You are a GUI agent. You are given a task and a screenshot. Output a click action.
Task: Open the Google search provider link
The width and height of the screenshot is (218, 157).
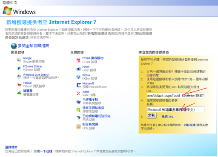click(27, 58)
